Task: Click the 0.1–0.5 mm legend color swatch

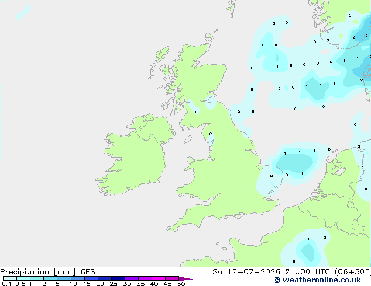Action: pos(10,278)
